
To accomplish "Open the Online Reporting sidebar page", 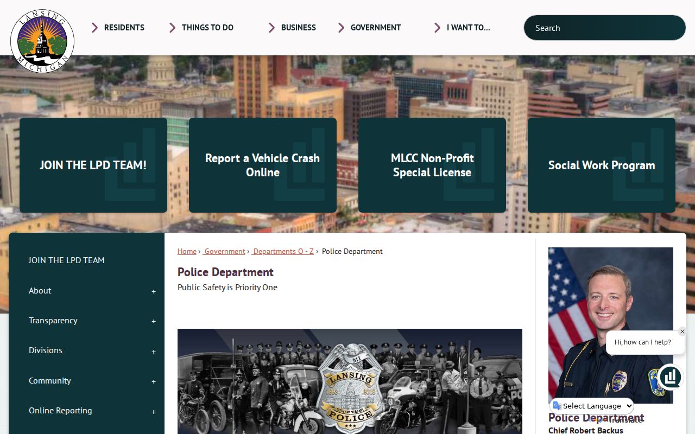I will (60, 411).
